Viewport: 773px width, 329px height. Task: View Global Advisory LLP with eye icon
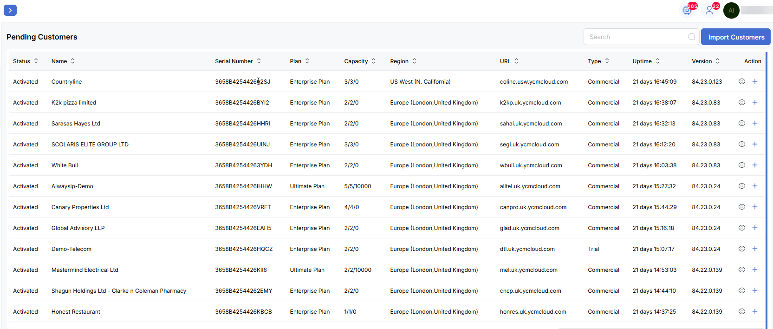pyautogui.click(x=742, y=228)
